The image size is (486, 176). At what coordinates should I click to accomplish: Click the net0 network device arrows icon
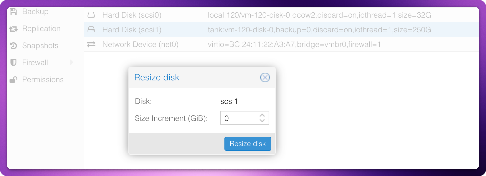[x=91, y=44]
